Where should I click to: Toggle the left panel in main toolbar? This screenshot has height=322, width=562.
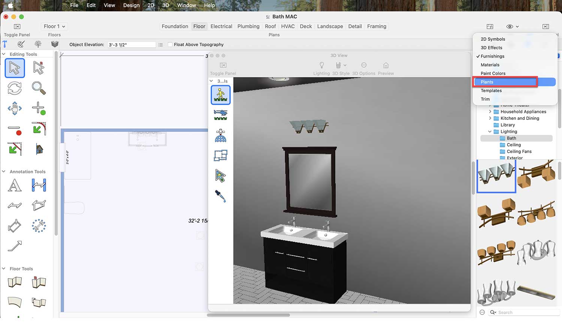17,27
